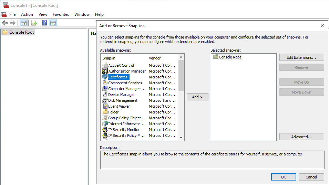Open the View menu
Image resolution: width=329 pixels, height=185 pixels.
pos(43,14)
